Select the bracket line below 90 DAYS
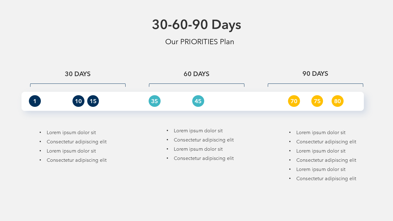 (315, 84)
